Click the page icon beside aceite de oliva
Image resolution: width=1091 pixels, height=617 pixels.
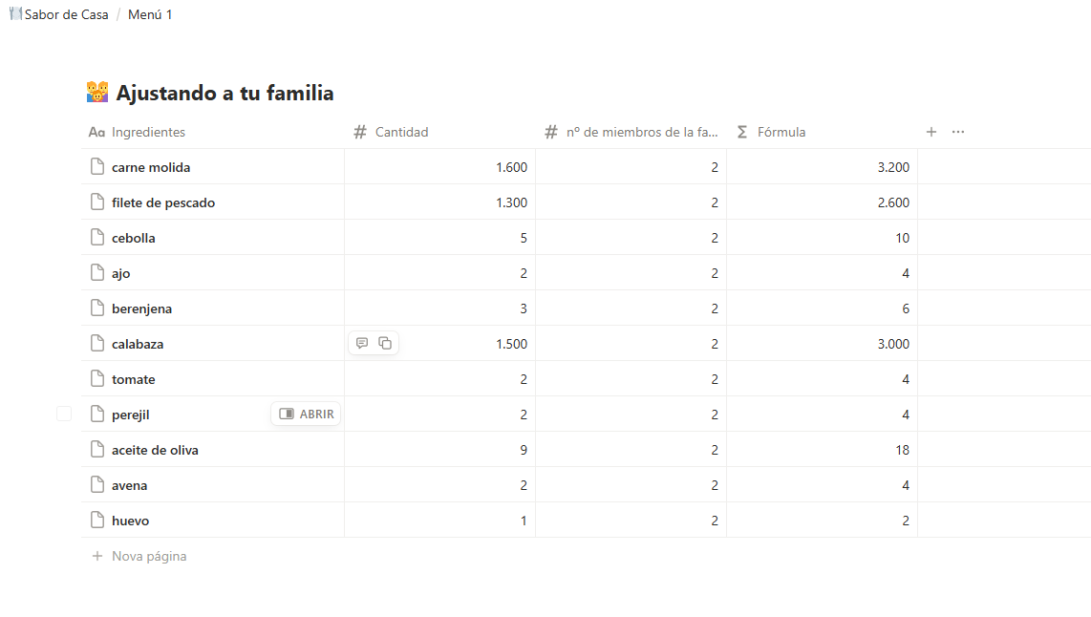[96, 450]
